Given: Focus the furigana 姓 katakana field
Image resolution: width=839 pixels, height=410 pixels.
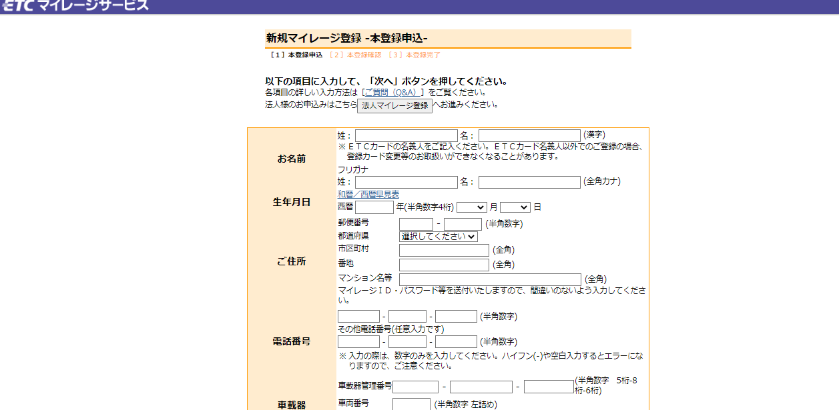Looking at the screenshot, I should [406, 182].
